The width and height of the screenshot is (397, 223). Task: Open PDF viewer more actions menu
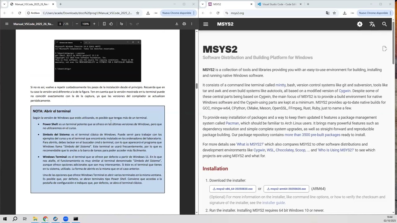click(192, 24)
